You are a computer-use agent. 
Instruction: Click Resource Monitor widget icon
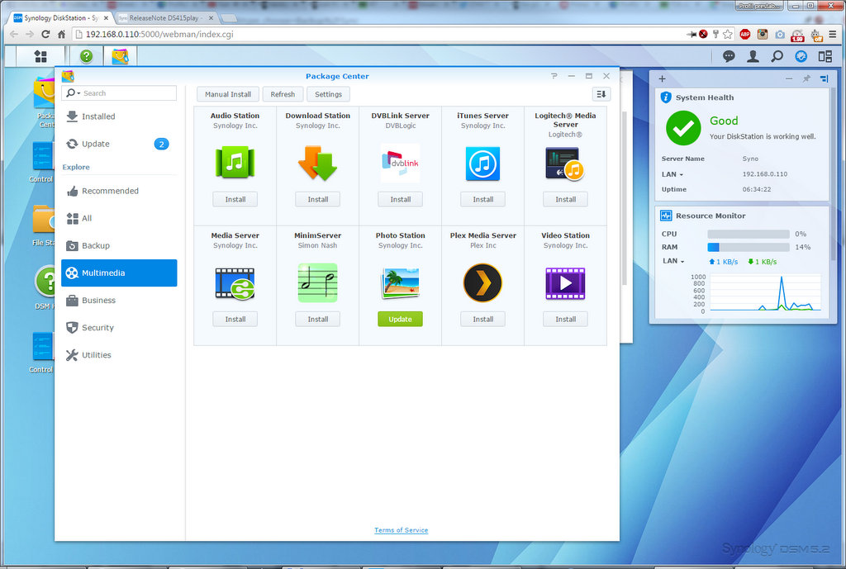pos(666,216)
